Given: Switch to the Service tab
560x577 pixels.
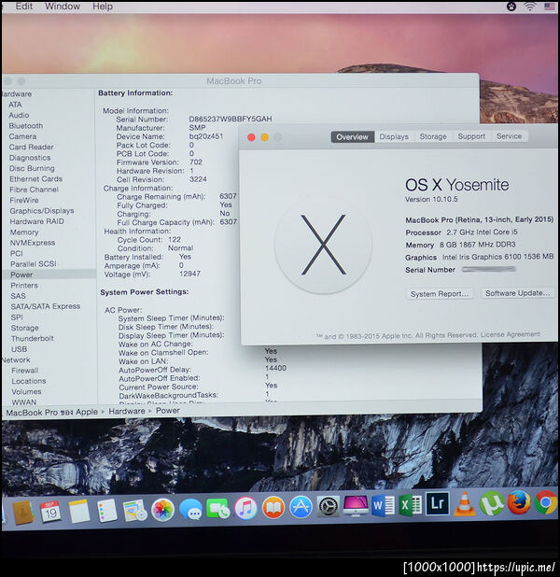Looking at the screenshot, I should click(509, 135).
